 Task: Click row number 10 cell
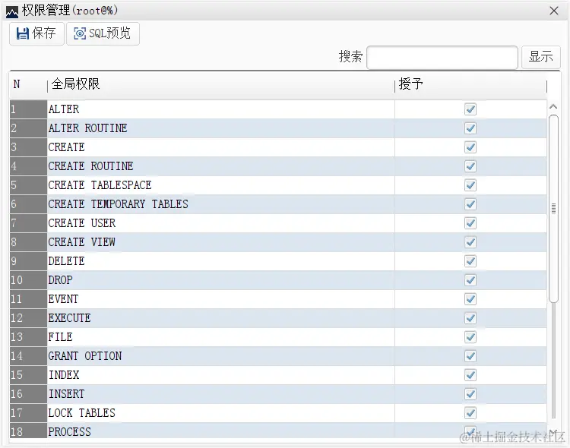pos(28,279)
